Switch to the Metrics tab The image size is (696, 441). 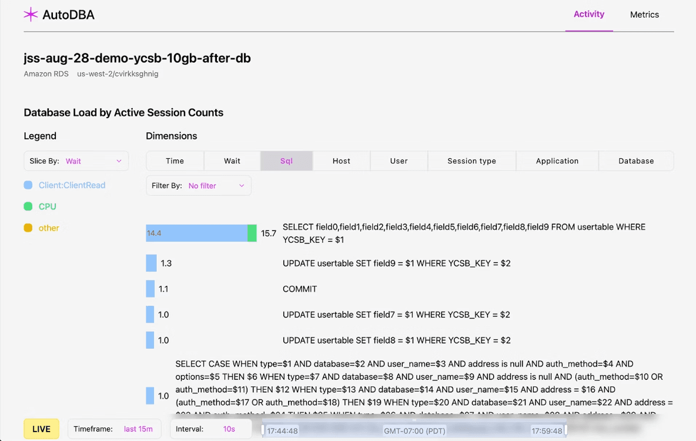[644, 15]
